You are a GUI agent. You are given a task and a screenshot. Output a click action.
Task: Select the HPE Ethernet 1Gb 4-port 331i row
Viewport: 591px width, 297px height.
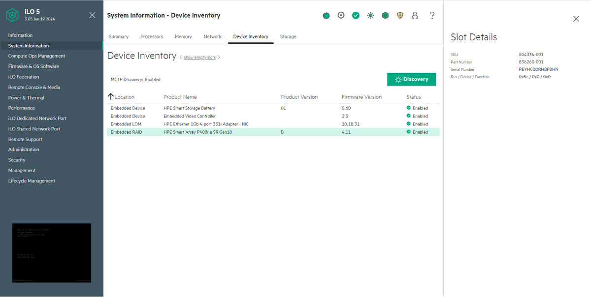(273, 124)
